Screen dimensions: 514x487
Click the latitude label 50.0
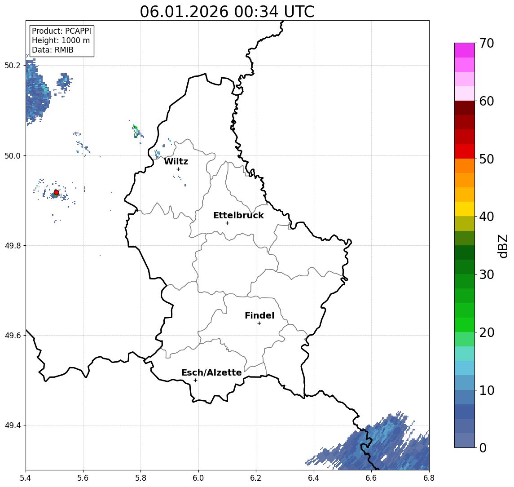13,155
